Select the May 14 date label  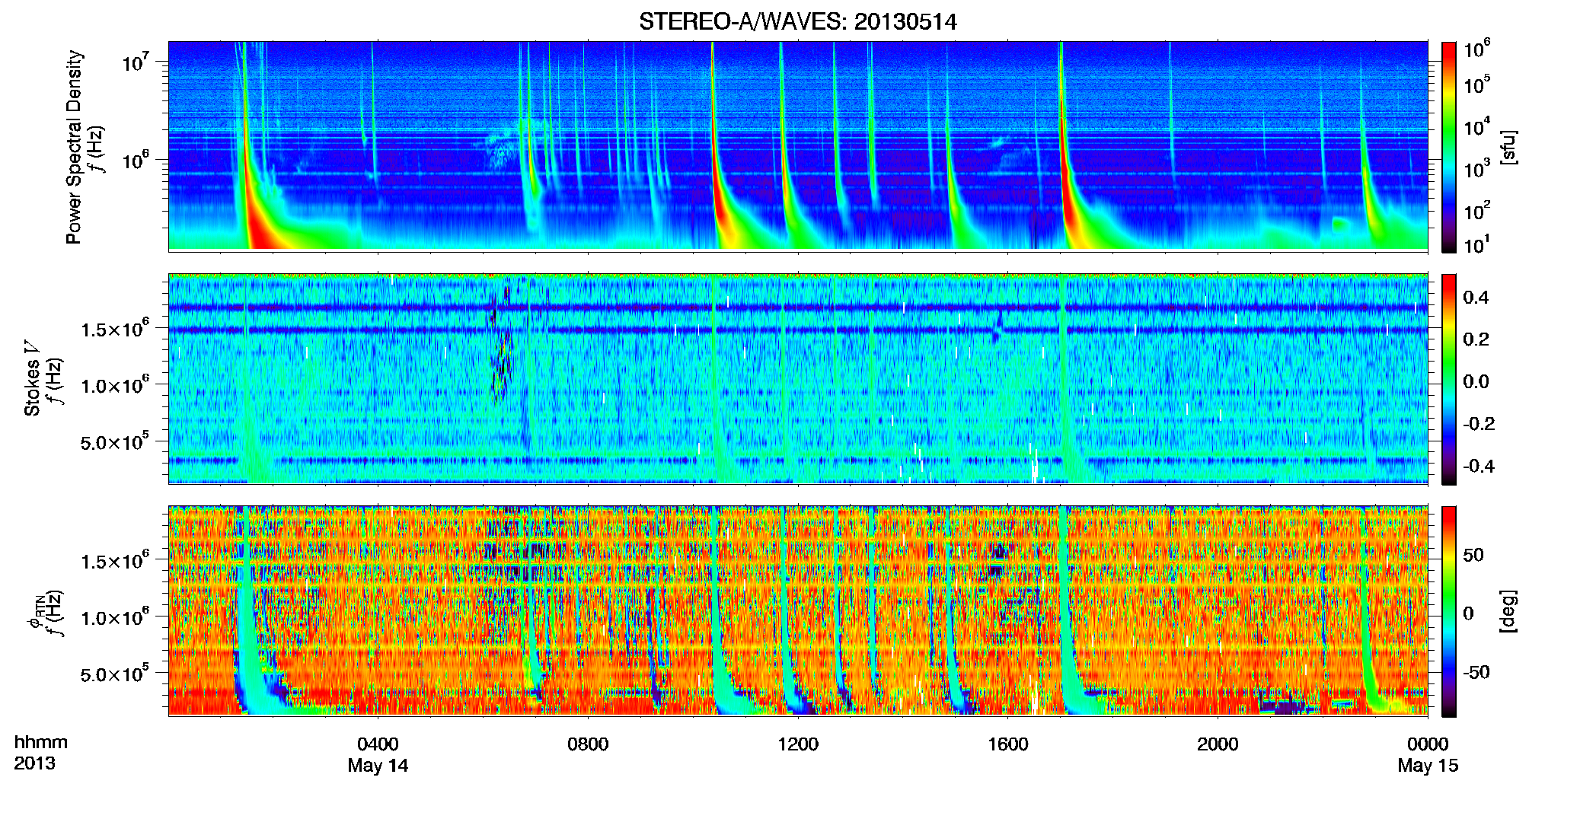point(378,766)
